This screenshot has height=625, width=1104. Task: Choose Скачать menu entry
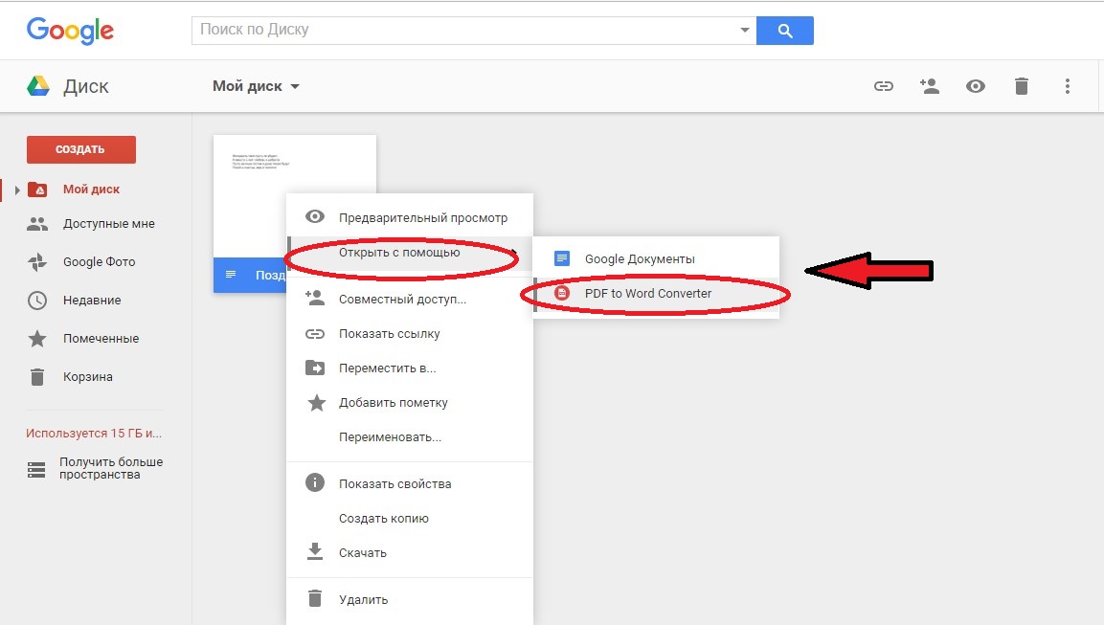pos(363,553)
